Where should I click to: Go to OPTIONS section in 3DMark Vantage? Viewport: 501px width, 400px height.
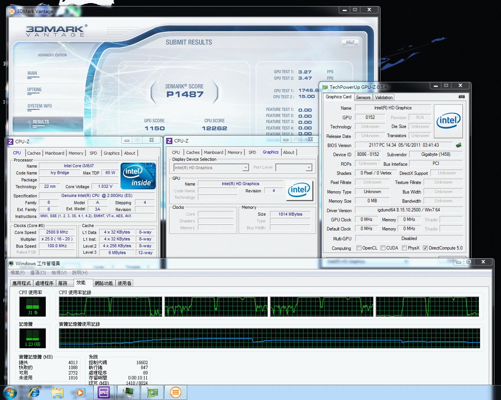click(34, 90)
